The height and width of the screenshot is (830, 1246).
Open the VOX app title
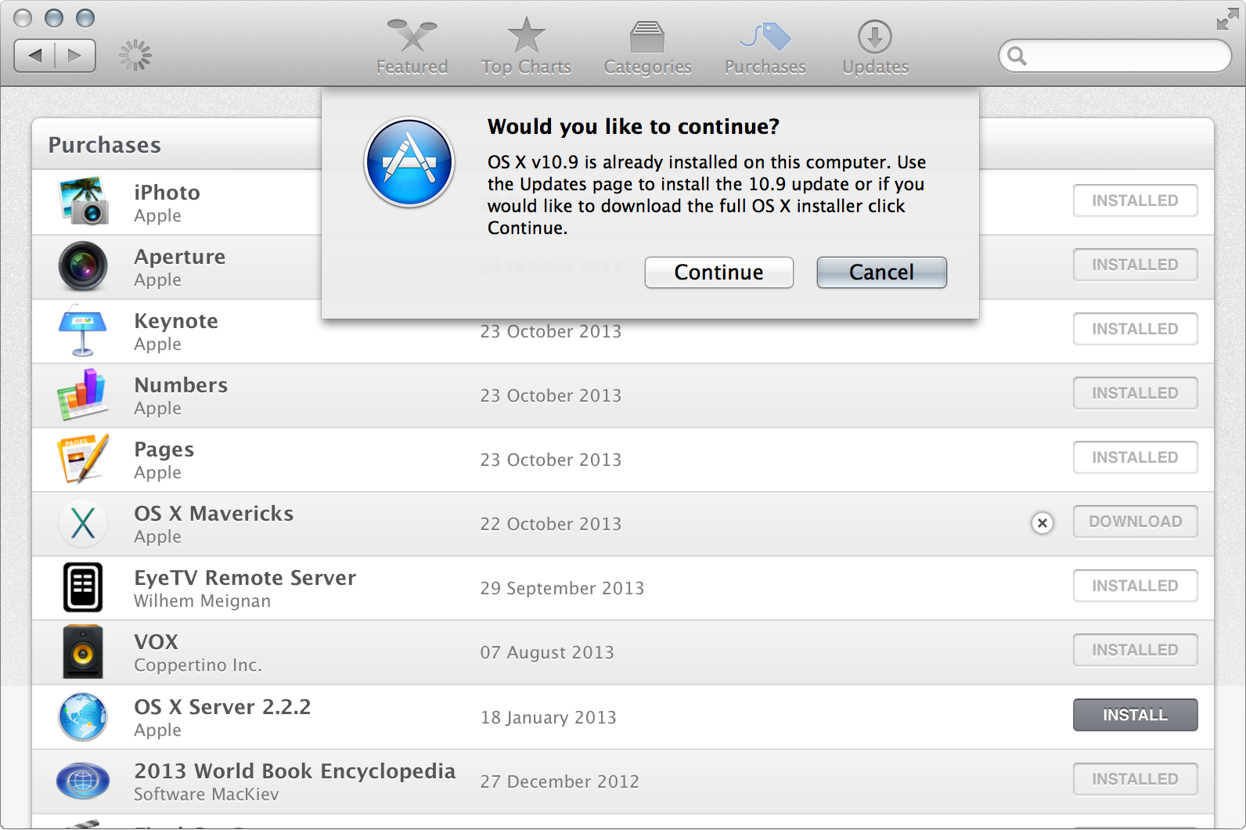[156, 642]
